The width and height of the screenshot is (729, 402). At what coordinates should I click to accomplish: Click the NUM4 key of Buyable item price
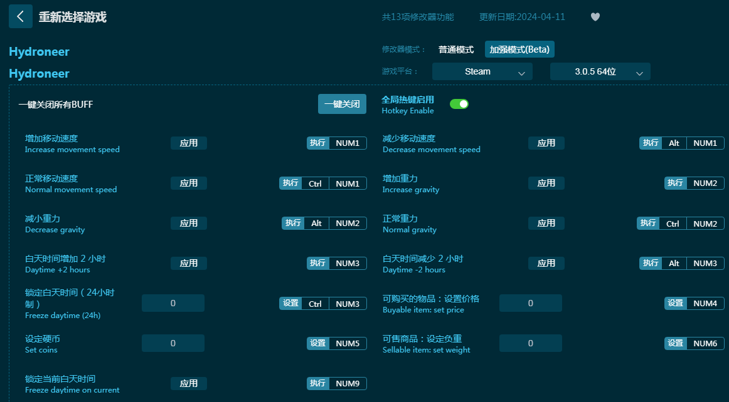pos(705,303)
